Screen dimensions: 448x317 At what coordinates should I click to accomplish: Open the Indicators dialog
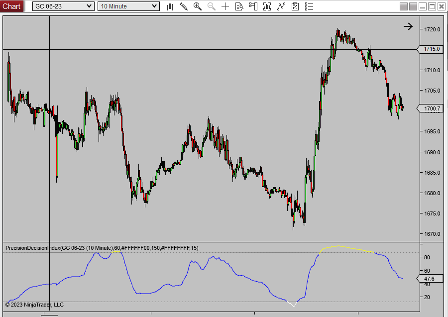click(267, 6)
